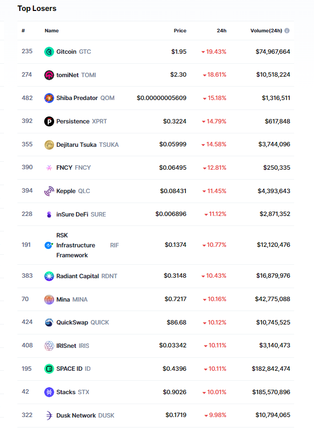Open the RSK Infrastructure Framework link
The image size is (314, 428).
[x=76, y=245]
